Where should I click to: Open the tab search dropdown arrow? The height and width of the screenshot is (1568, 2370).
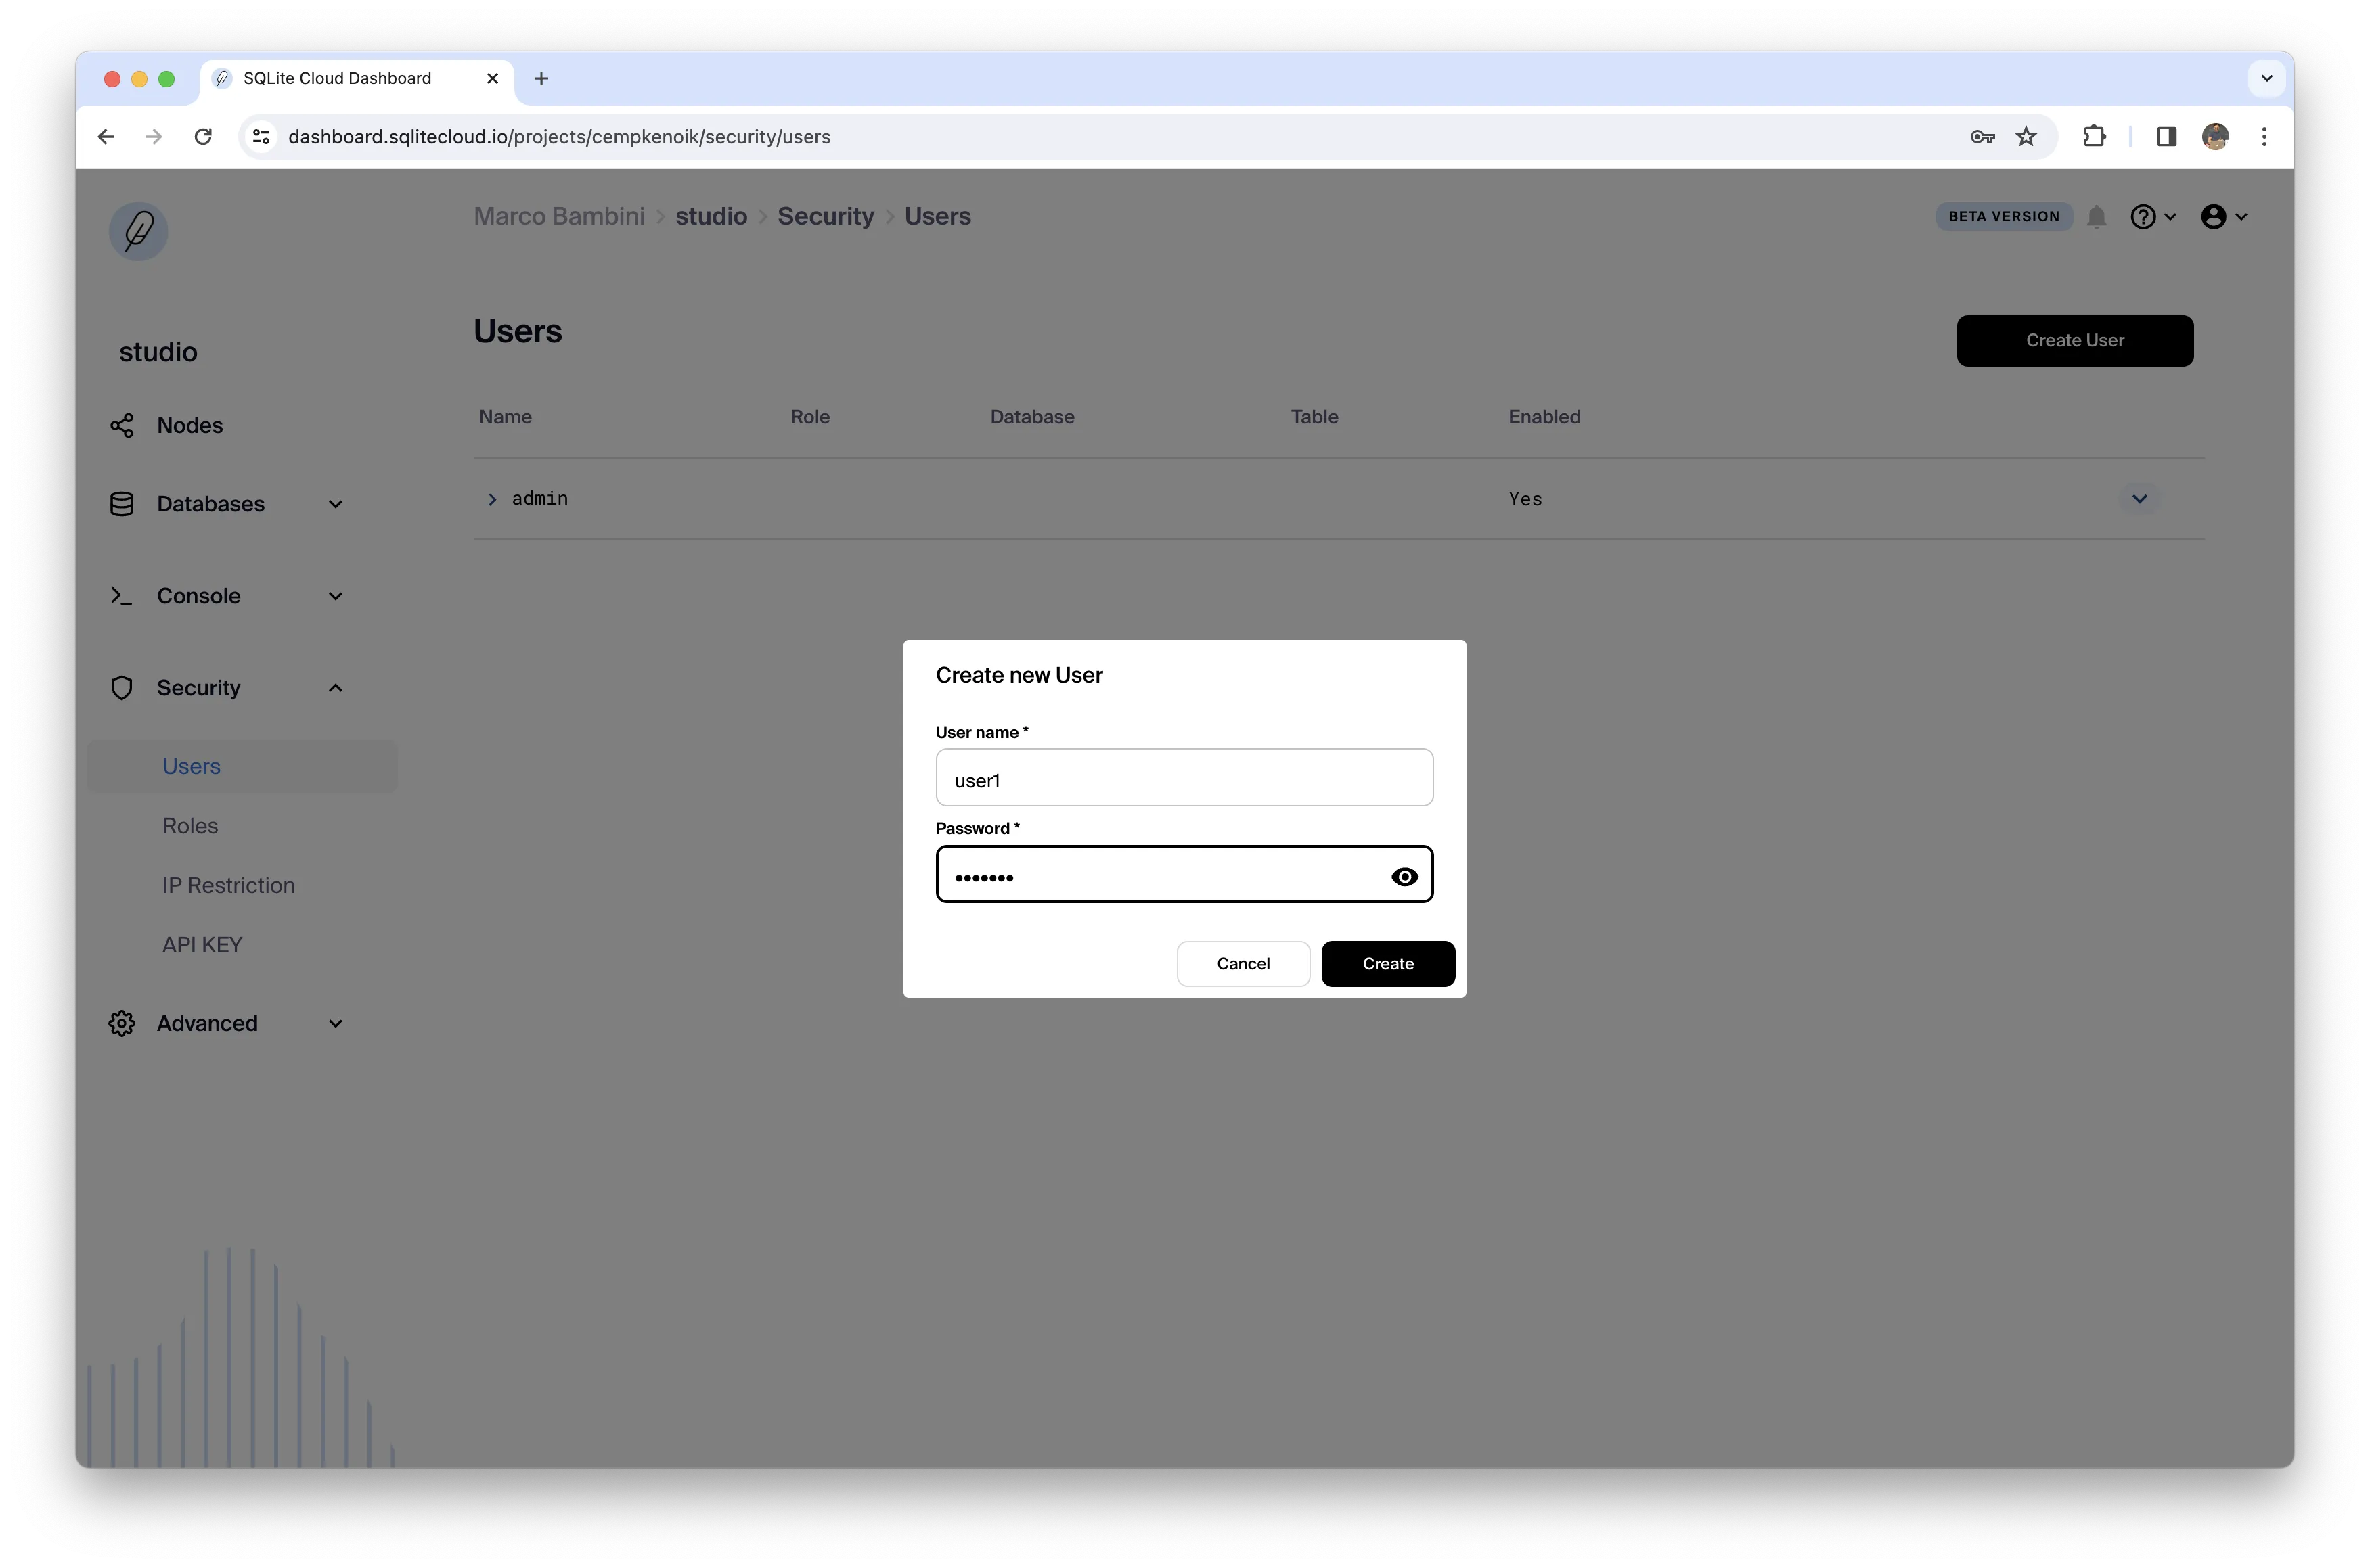click(2267, 78)
